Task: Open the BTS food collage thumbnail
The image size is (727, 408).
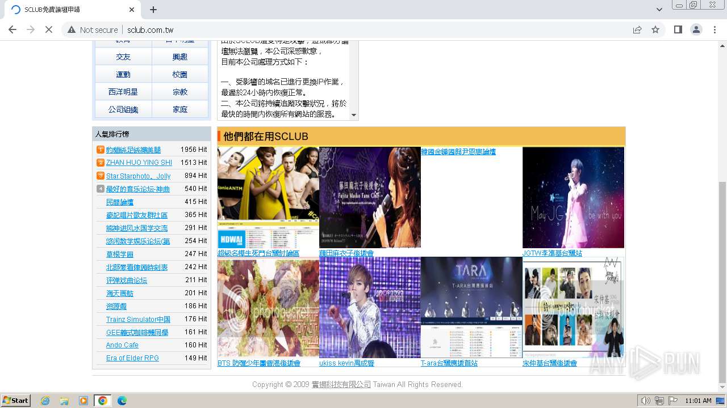Action: (268, 308)
